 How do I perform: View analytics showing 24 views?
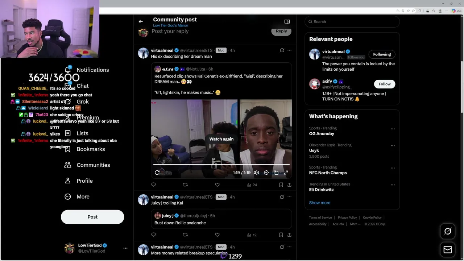click(252, 185)
